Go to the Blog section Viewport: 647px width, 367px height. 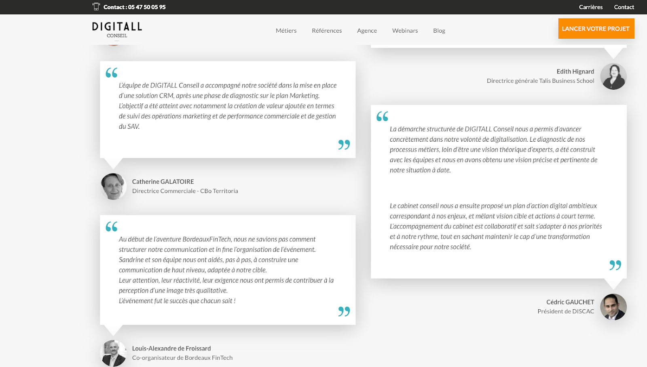(439, 30)
